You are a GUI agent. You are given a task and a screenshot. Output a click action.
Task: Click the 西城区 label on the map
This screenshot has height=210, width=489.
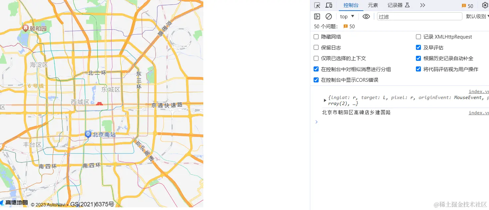coord(80,102)
